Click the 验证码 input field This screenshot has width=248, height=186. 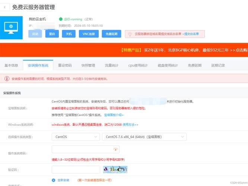(x=76, y=170)
